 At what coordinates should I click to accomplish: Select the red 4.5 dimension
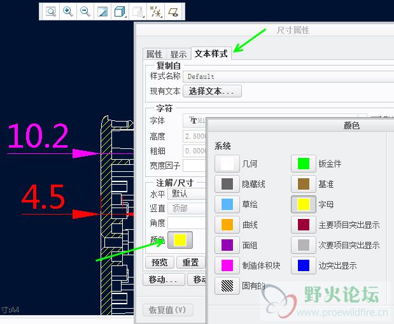click(43, 197)
